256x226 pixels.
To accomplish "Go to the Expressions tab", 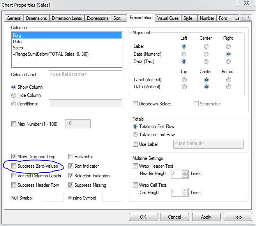I will [x=98, y=18].
